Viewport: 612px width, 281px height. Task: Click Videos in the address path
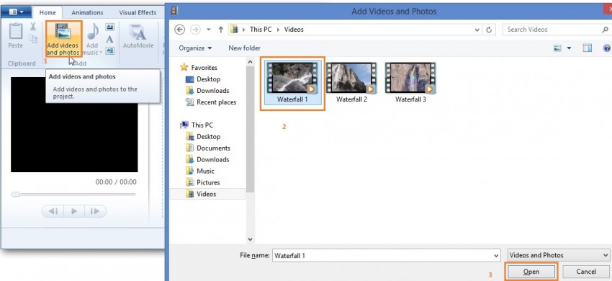pyautogui.click(x=294, y=30)
